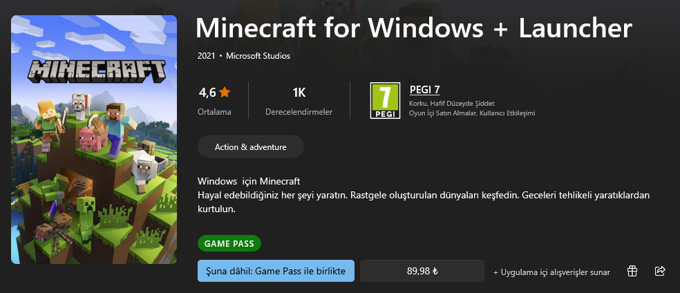Click the PEGI 7 rating badge image
Viewport: 680px width, 293px height.
(x=385, y=100)
